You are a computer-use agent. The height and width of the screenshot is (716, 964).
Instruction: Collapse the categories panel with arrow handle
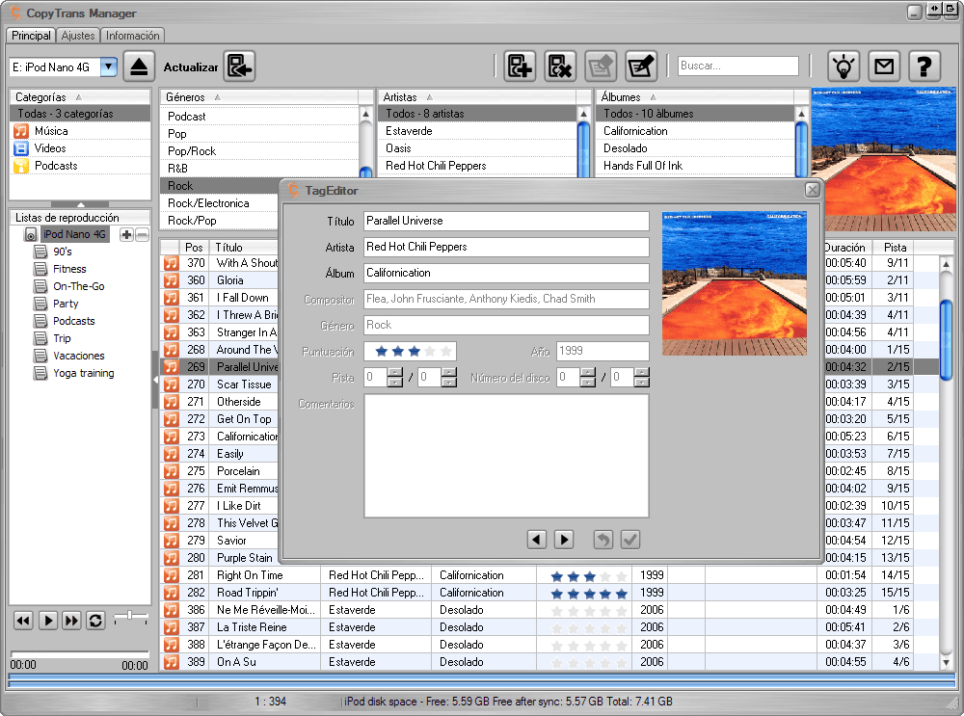click(81, 204)
